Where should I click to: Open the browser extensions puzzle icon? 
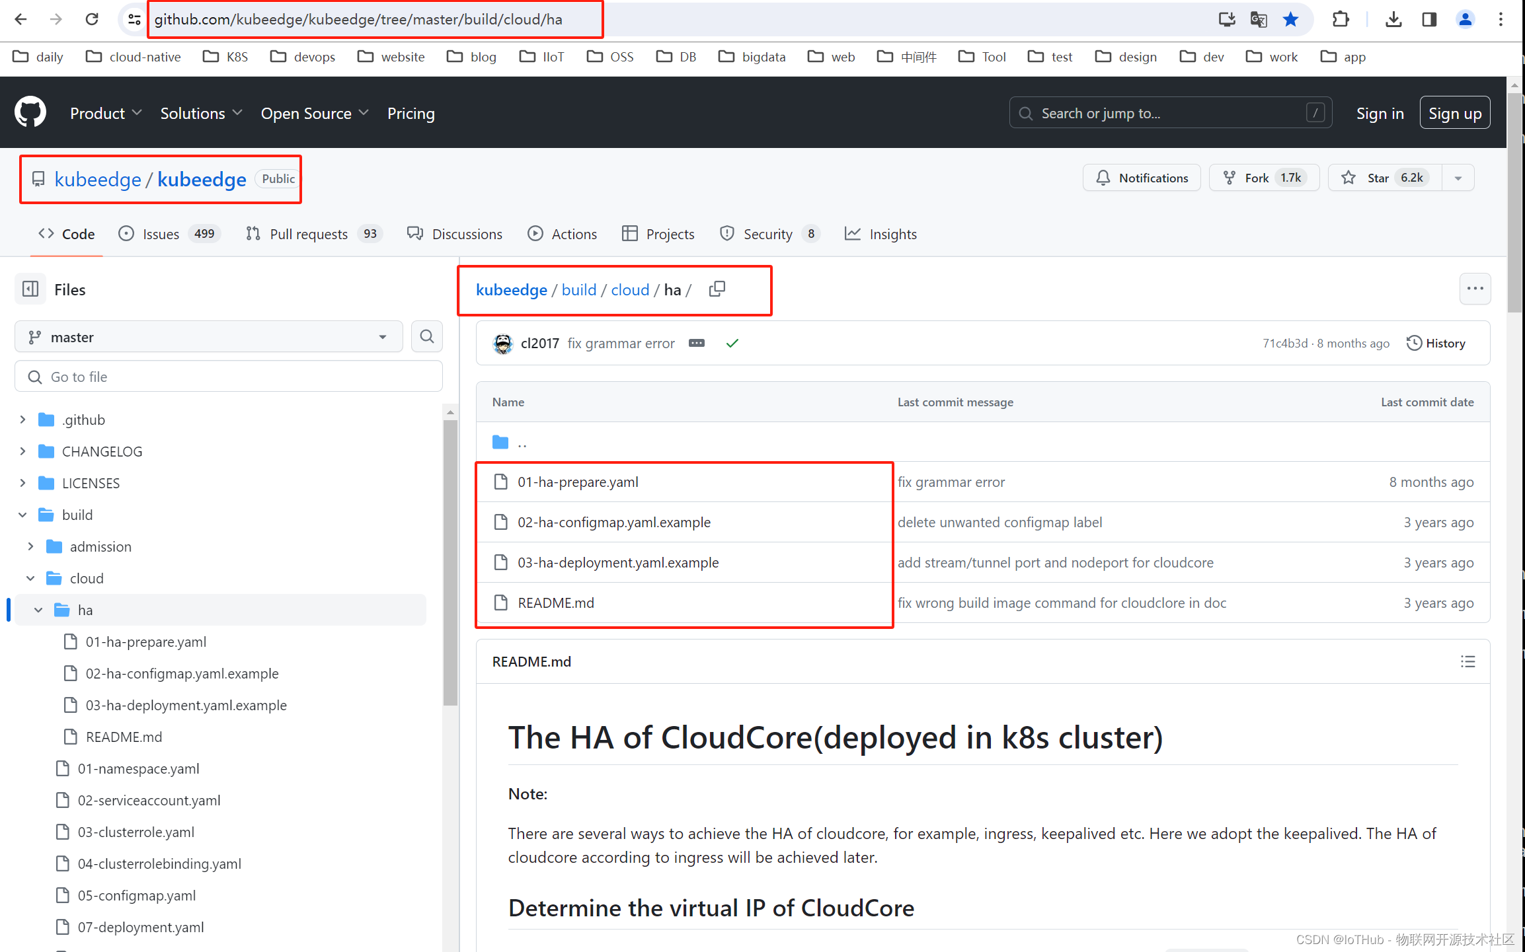tap(1341, 19)
